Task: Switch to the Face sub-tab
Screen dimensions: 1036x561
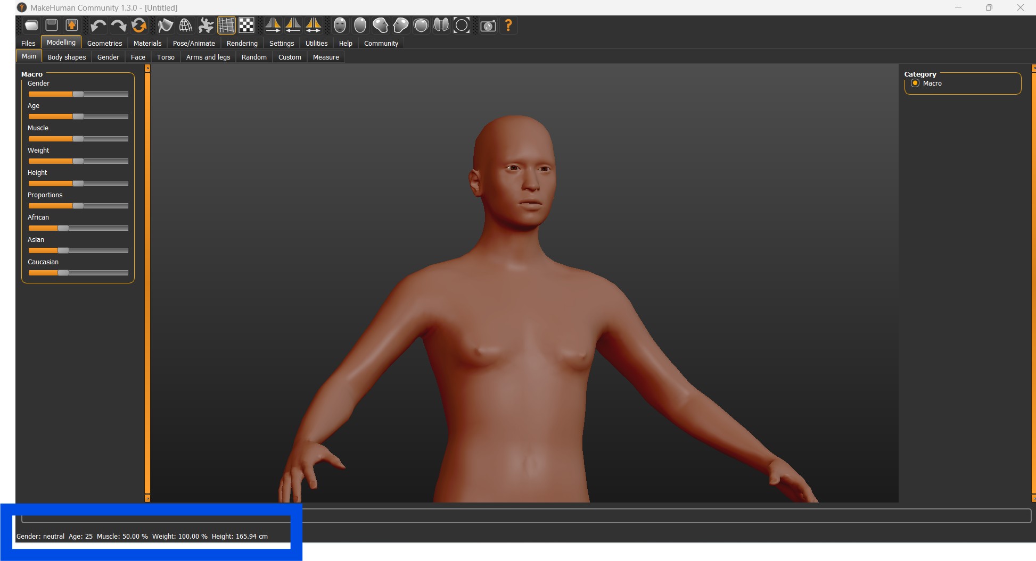Action: (138, 57)
